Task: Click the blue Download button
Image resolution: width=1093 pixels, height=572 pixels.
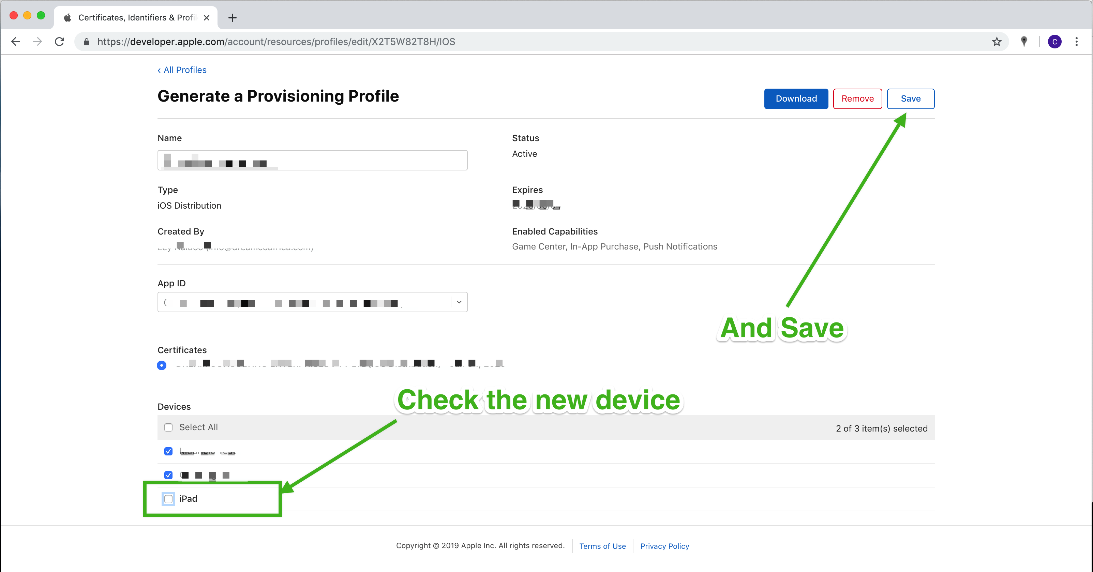Action: [796, 99]
